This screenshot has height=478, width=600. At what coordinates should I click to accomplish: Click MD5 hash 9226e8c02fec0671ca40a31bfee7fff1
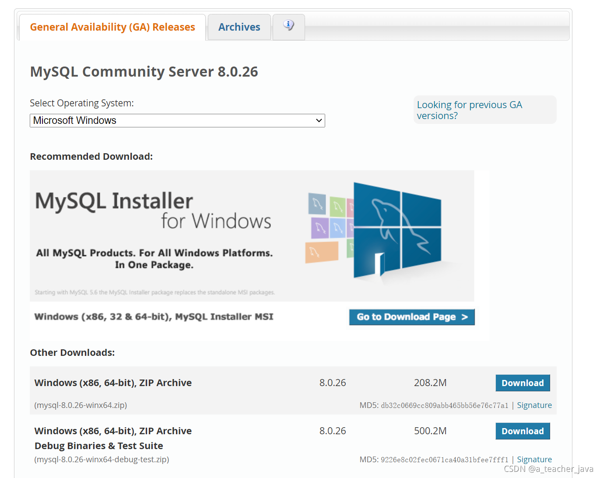click(x=445, y=460)
